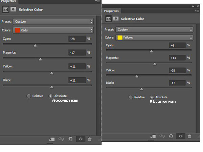Click Magenta value field showing +14
Screen dimensions: 203x152
point(177,58)
